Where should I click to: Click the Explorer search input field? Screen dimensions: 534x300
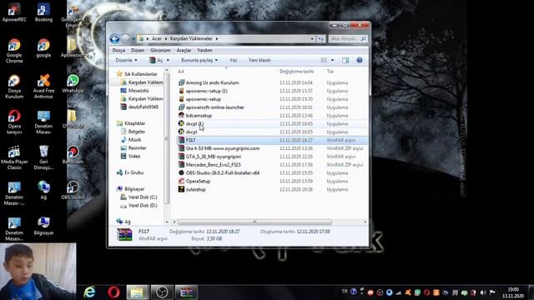pos(348,39)
